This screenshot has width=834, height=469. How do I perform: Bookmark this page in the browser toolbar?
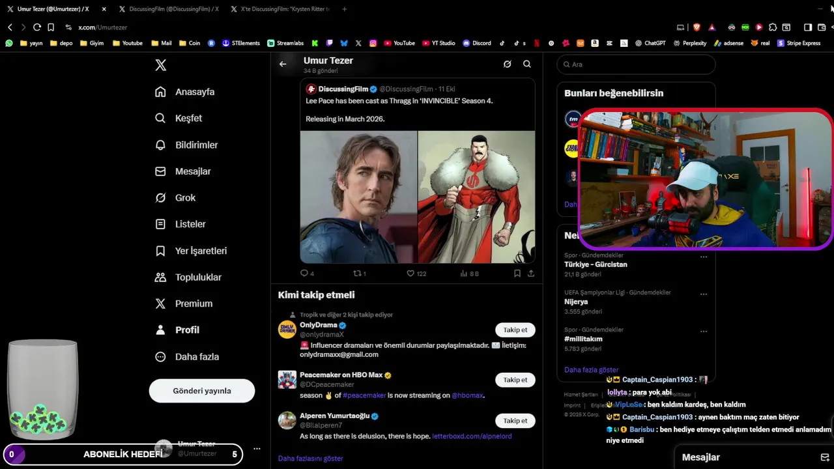click(51, 27)
